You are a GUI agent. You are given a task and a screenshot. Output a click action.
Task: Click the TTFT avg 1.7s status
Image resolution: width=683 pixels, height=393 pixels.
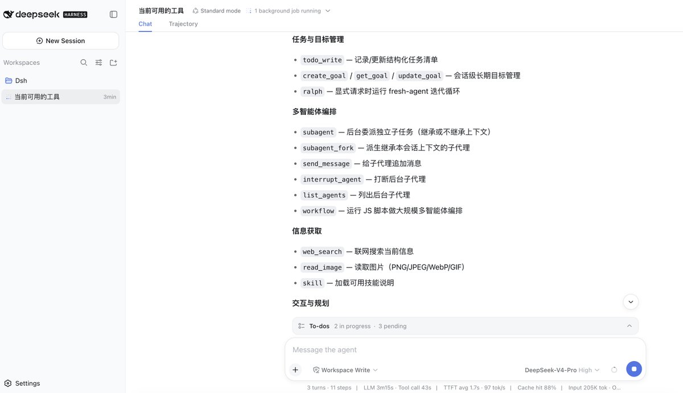pyautogui.click(x=474, y=387)
